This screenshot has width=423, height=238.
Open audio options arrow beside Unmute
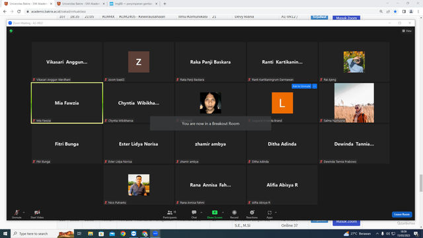pos(24,213)
